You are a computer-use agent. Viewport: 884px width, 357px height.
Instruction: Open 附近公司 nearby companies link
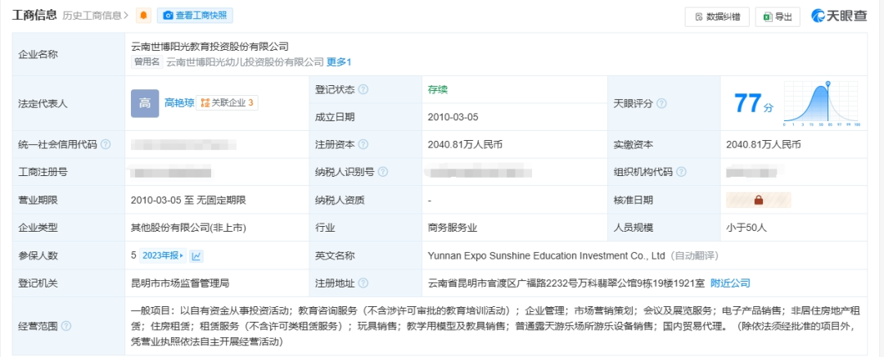(730, 283)
